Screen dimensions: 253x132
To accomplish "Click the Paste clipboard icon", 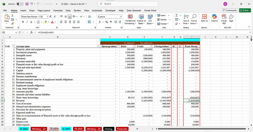I will click(x=7, y=17).
